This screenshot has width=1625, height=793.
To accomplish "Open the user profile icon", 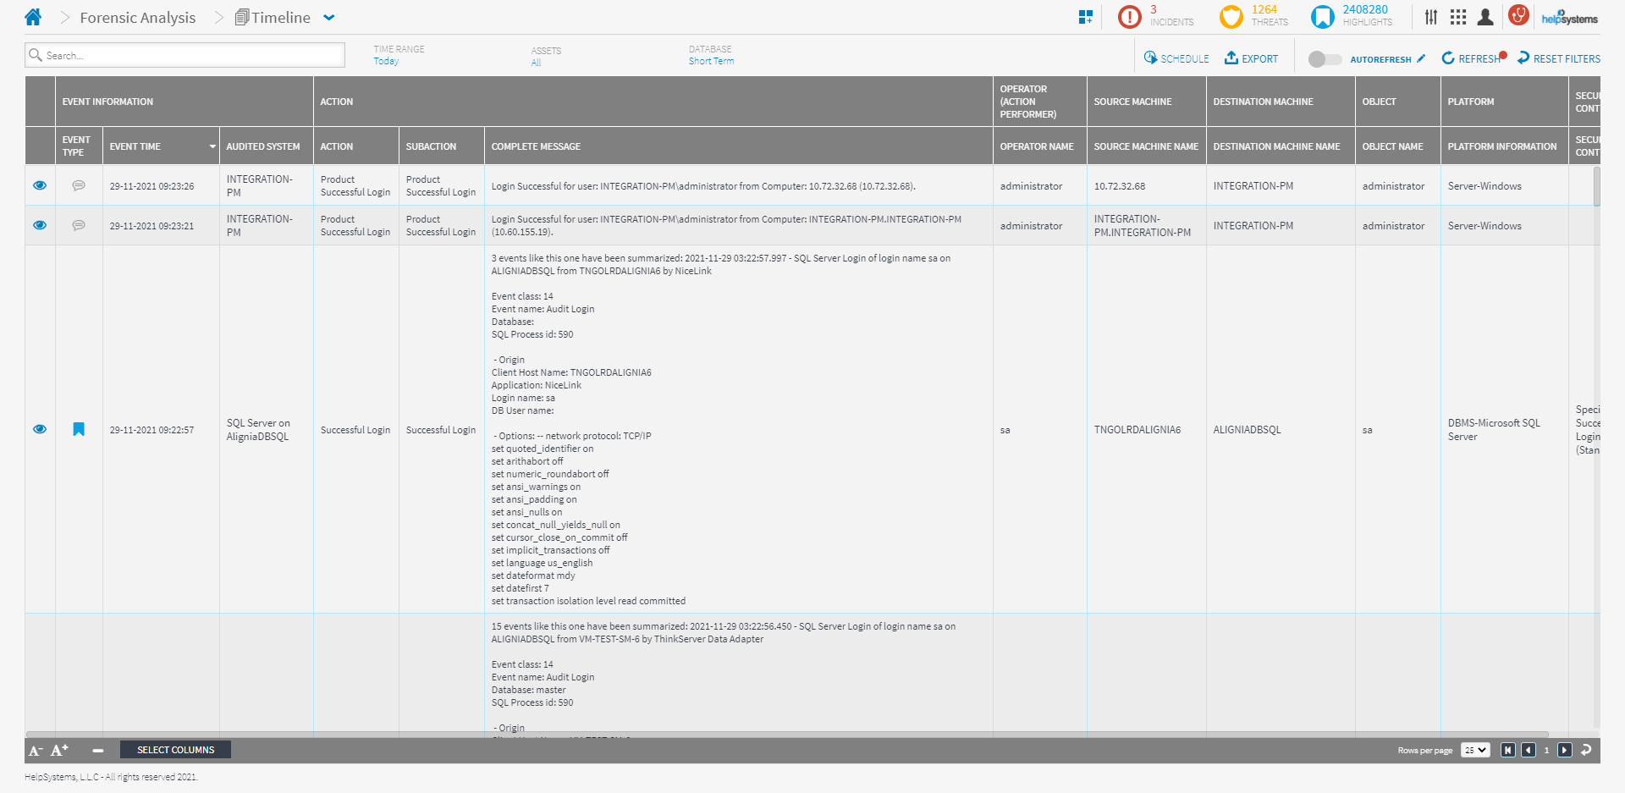I will [1485, 17].
